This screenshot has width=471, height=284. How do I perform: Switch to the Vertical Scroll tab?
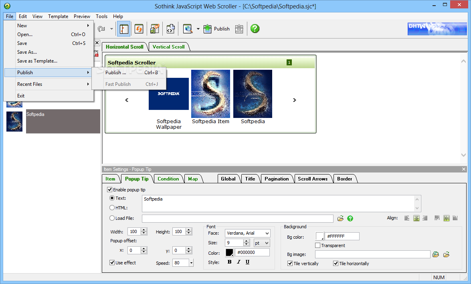pyautogui.click(x=168, y=47)
